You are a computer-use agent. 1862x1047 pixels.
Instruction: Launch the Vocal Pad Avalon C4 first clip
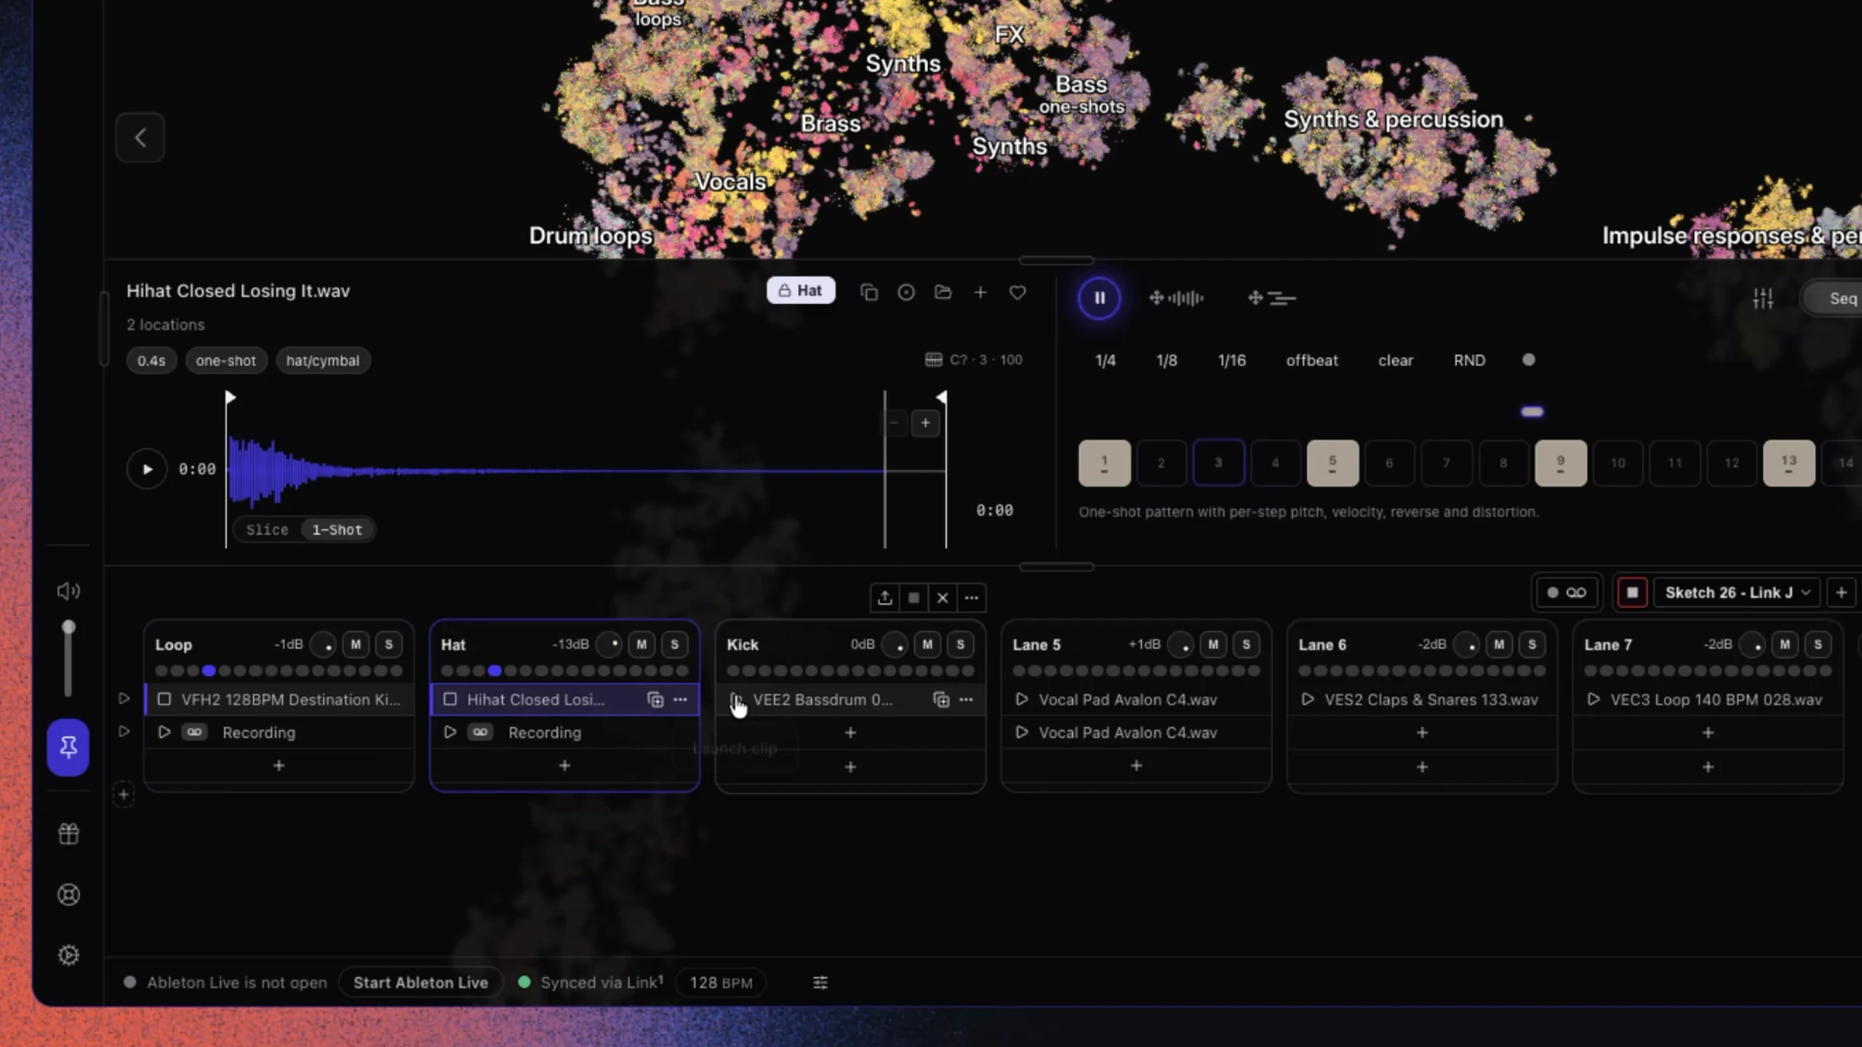click(x=1022, y=699)
